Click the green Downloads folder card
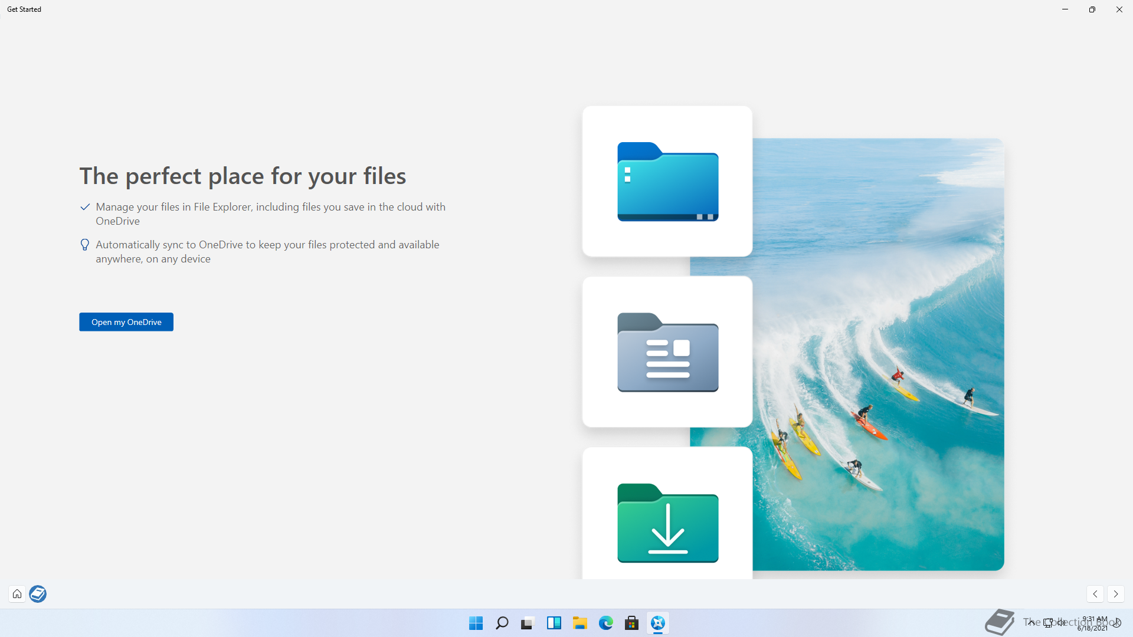 pos(667,514)
